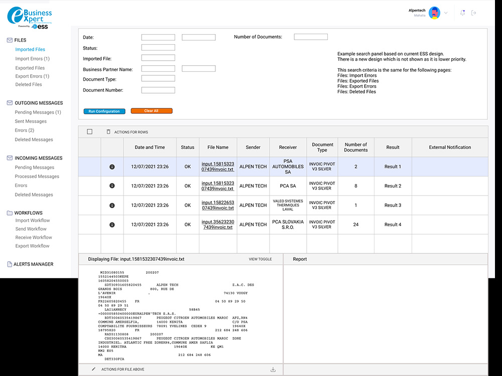Screen dimensions: 502x376
Task: Click the OUTGOING MESSAGES envelope icon
Action: [x=10, y=103]
